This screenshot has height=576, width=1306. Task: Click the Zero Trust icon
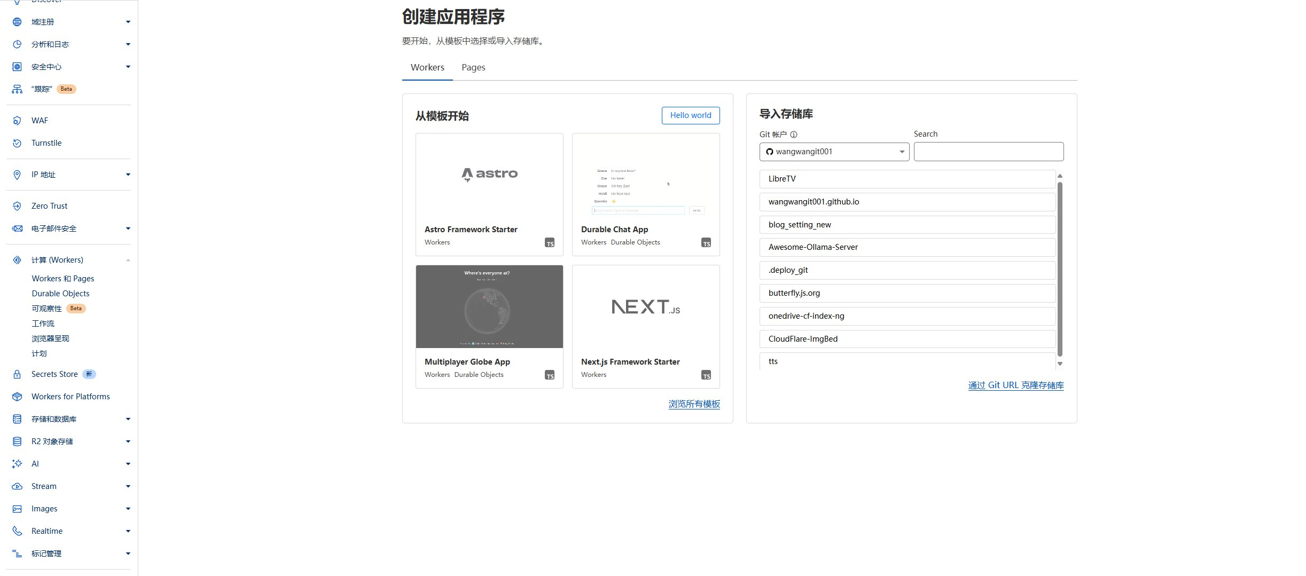click(x=17, y=206)
